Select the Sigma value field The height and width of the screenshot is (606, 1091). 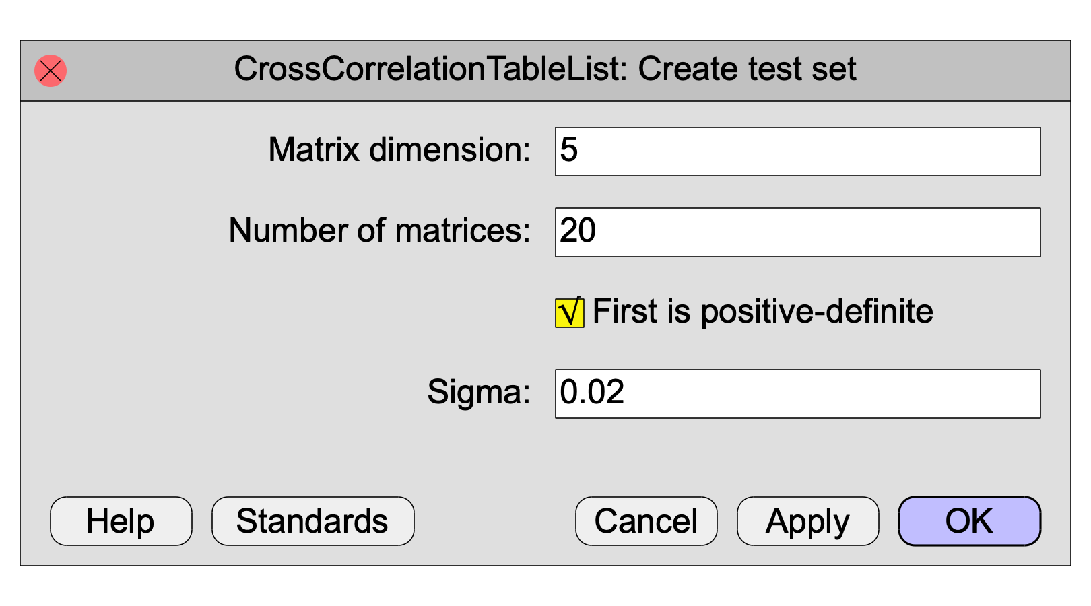tap(797, 394)
